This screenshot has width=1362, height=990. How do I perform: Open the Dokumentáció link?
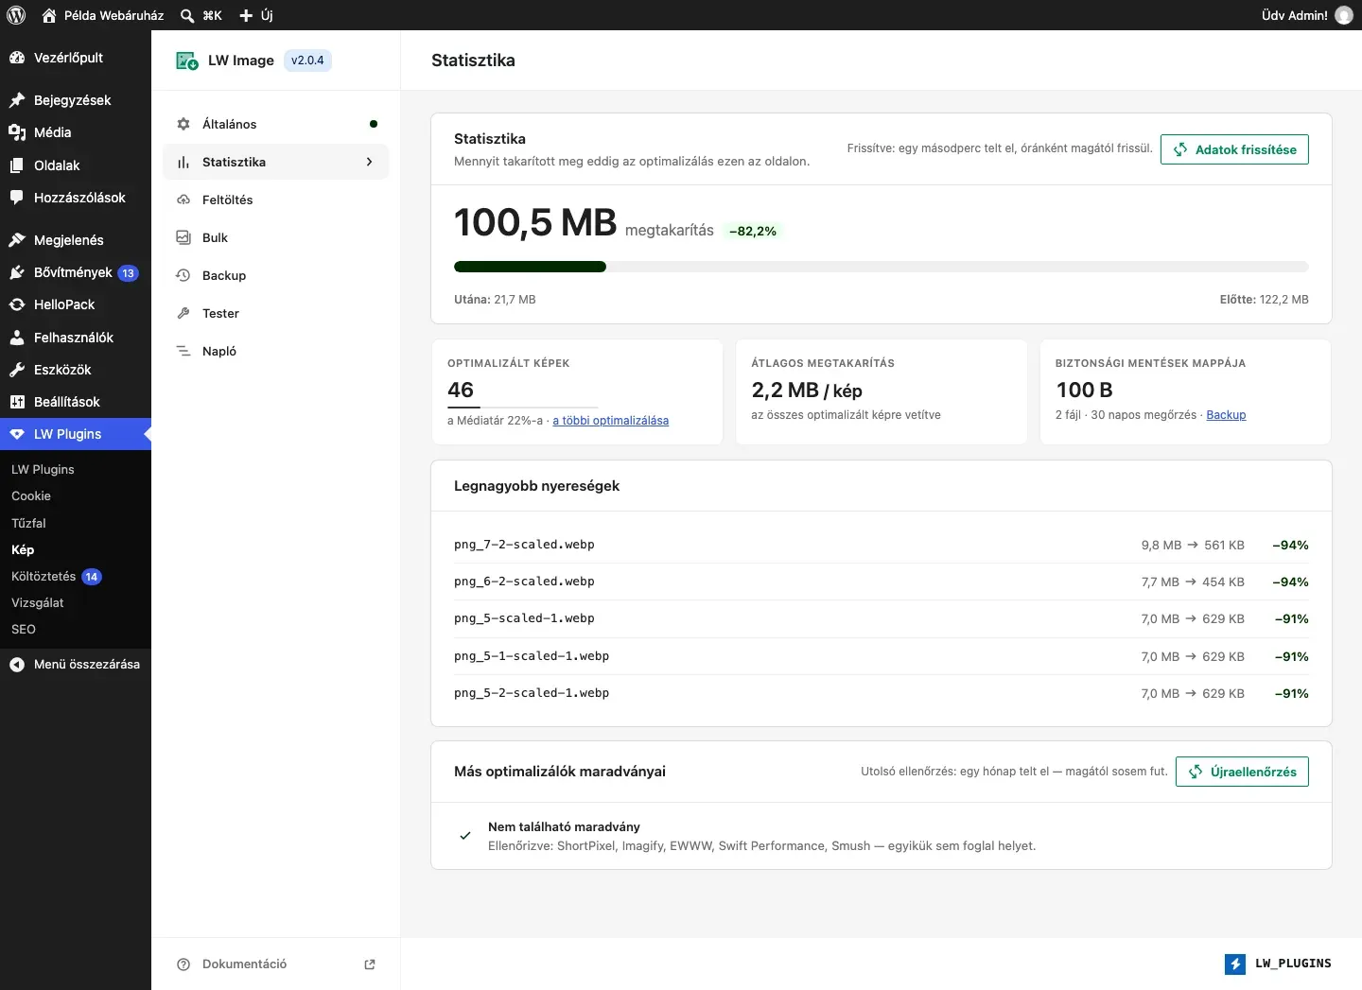click(x=276, y=964)
